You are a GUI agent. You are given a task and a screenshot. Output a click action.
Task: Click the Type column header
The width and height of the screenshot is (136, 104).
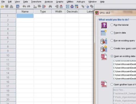point(43,11)
